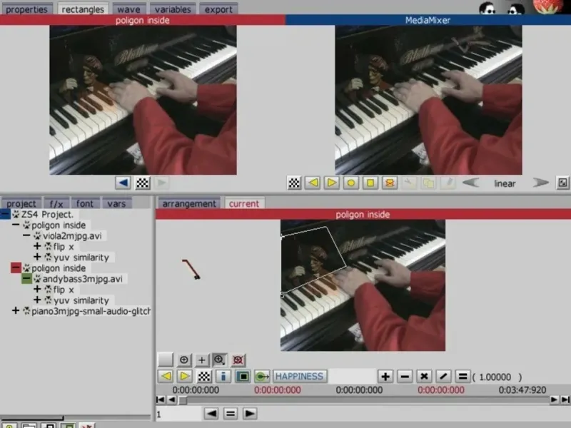Click the expand view icon beside linear
Image resolution: width=571 pixels, height=428 pixels.
pyautogui.click(x=562, y=183)
